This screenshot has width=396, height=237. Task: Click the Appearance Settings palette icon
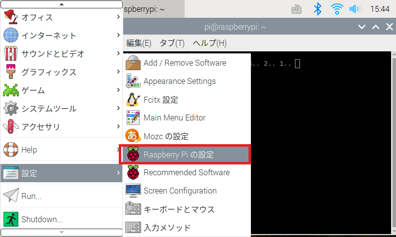click(x=133, y=81)
